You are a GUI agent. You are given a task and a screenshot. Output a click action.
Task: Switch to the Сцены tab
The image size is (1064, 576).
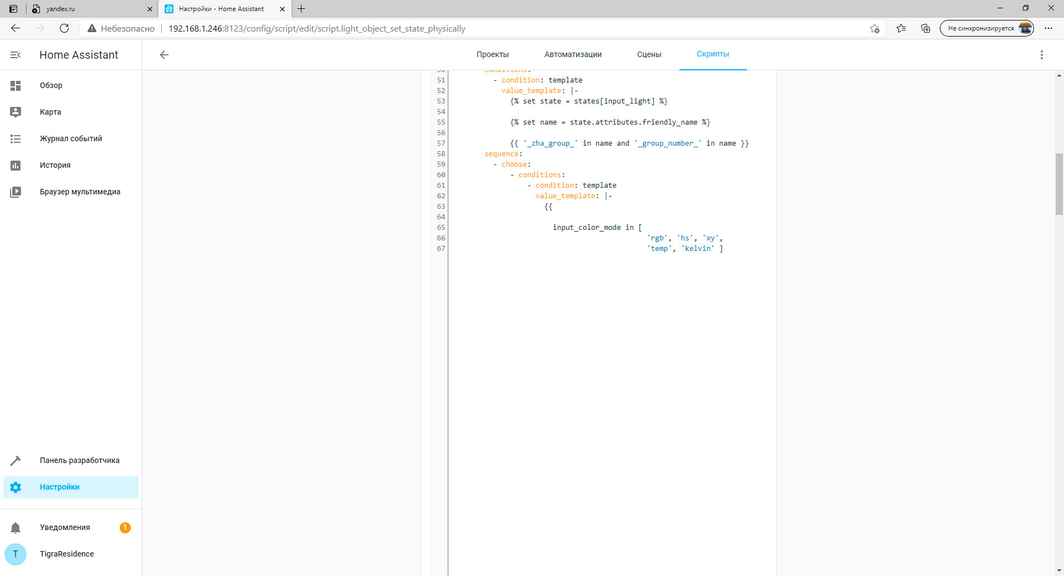point(649,54)
